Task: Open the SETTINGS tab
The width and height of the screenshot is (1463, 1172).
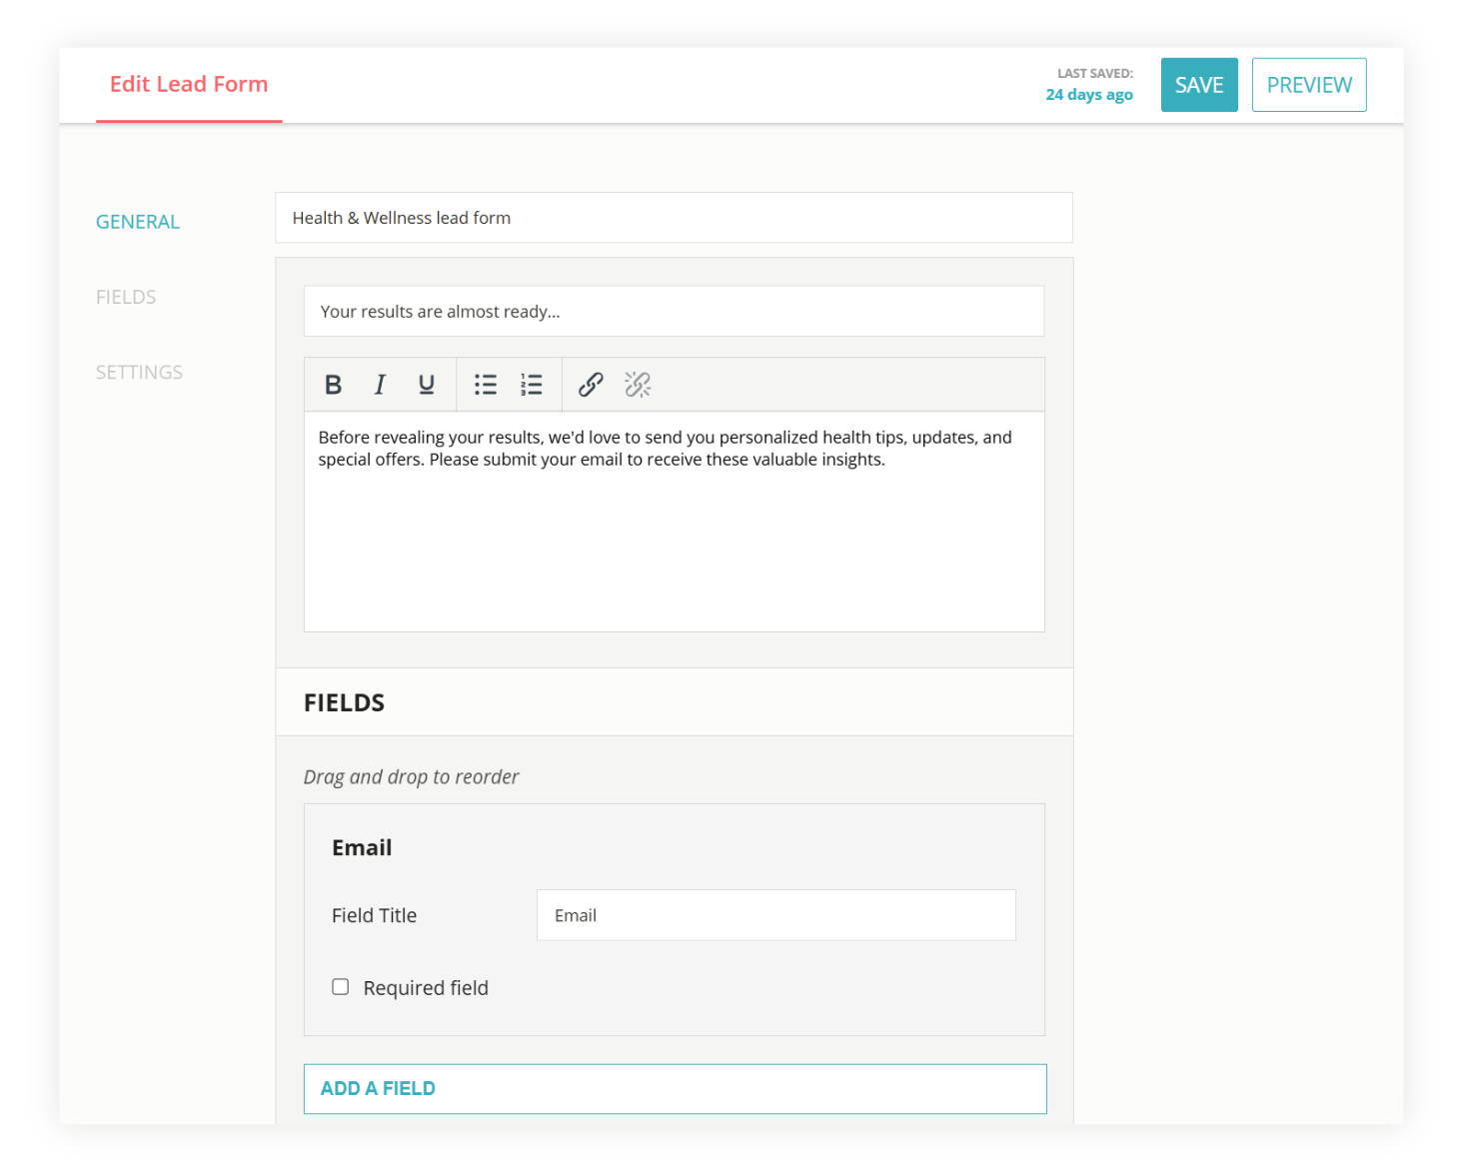Action: click(139, 372)
